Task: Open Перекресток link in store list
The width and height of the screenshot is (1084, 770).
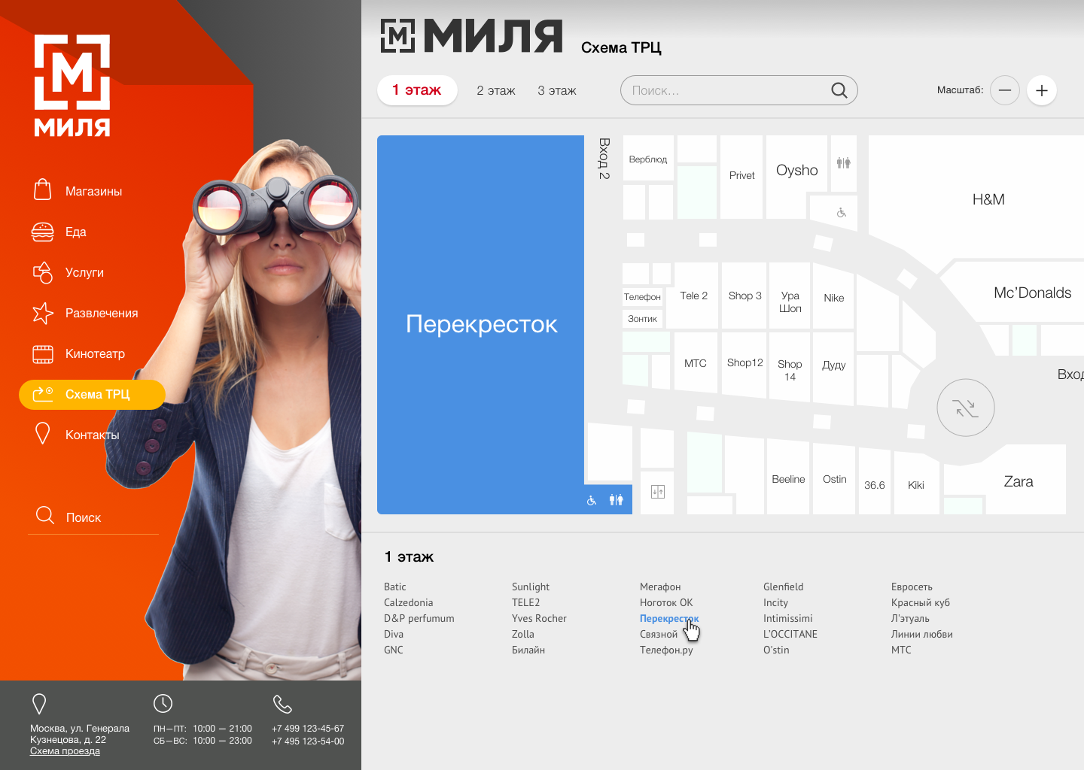Action: pos(669,618)
